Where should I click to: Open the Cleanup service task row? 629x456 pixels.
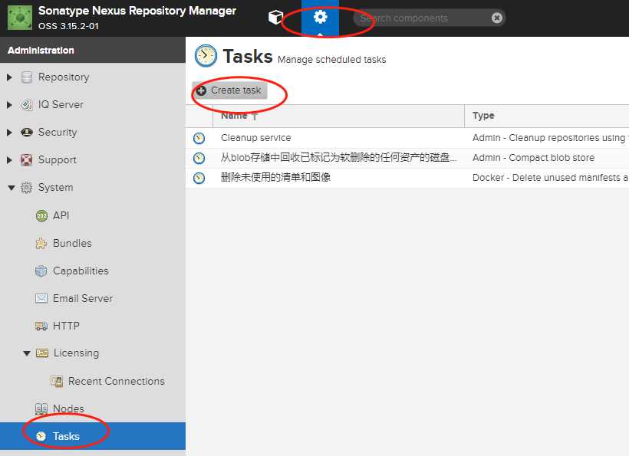point(407,138)
